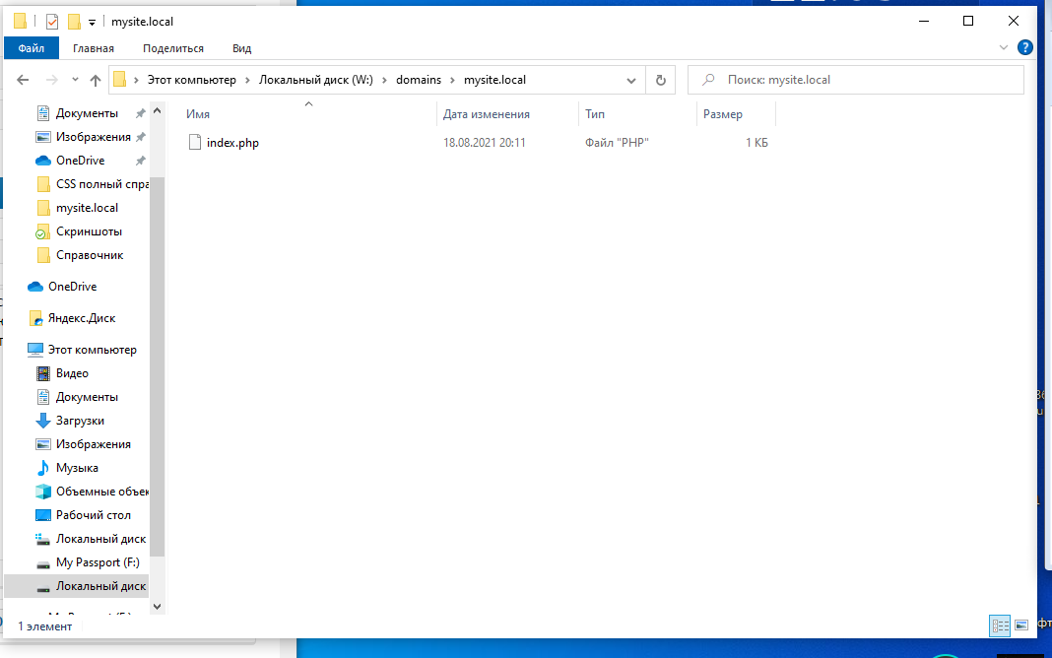Click Локальный диск (W:) in address path
Image resolution: width=1052 pixels, height=658 pixels.
point(316,80)
